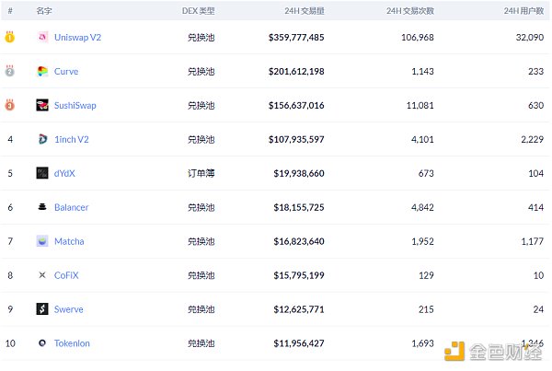Click the silver second-place medal icon
This screenshot has height=371, width=552.
coord(10,71)
